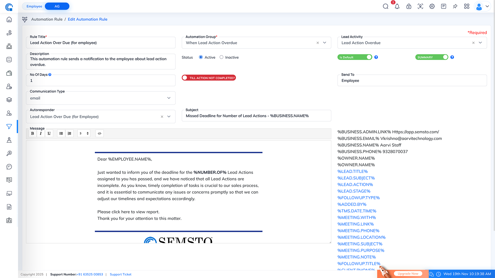Click the apps grid icon

(467, 6)
